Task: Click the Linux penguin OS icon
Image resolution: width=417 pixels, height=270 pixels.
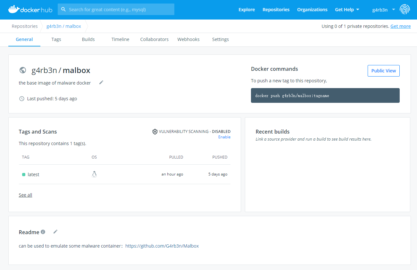Action: pos(94,174)
